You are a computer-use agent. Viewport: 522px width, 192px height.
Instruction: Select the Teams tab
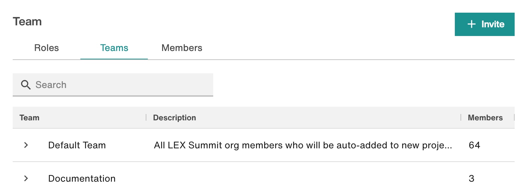click(x=114, y=48)
